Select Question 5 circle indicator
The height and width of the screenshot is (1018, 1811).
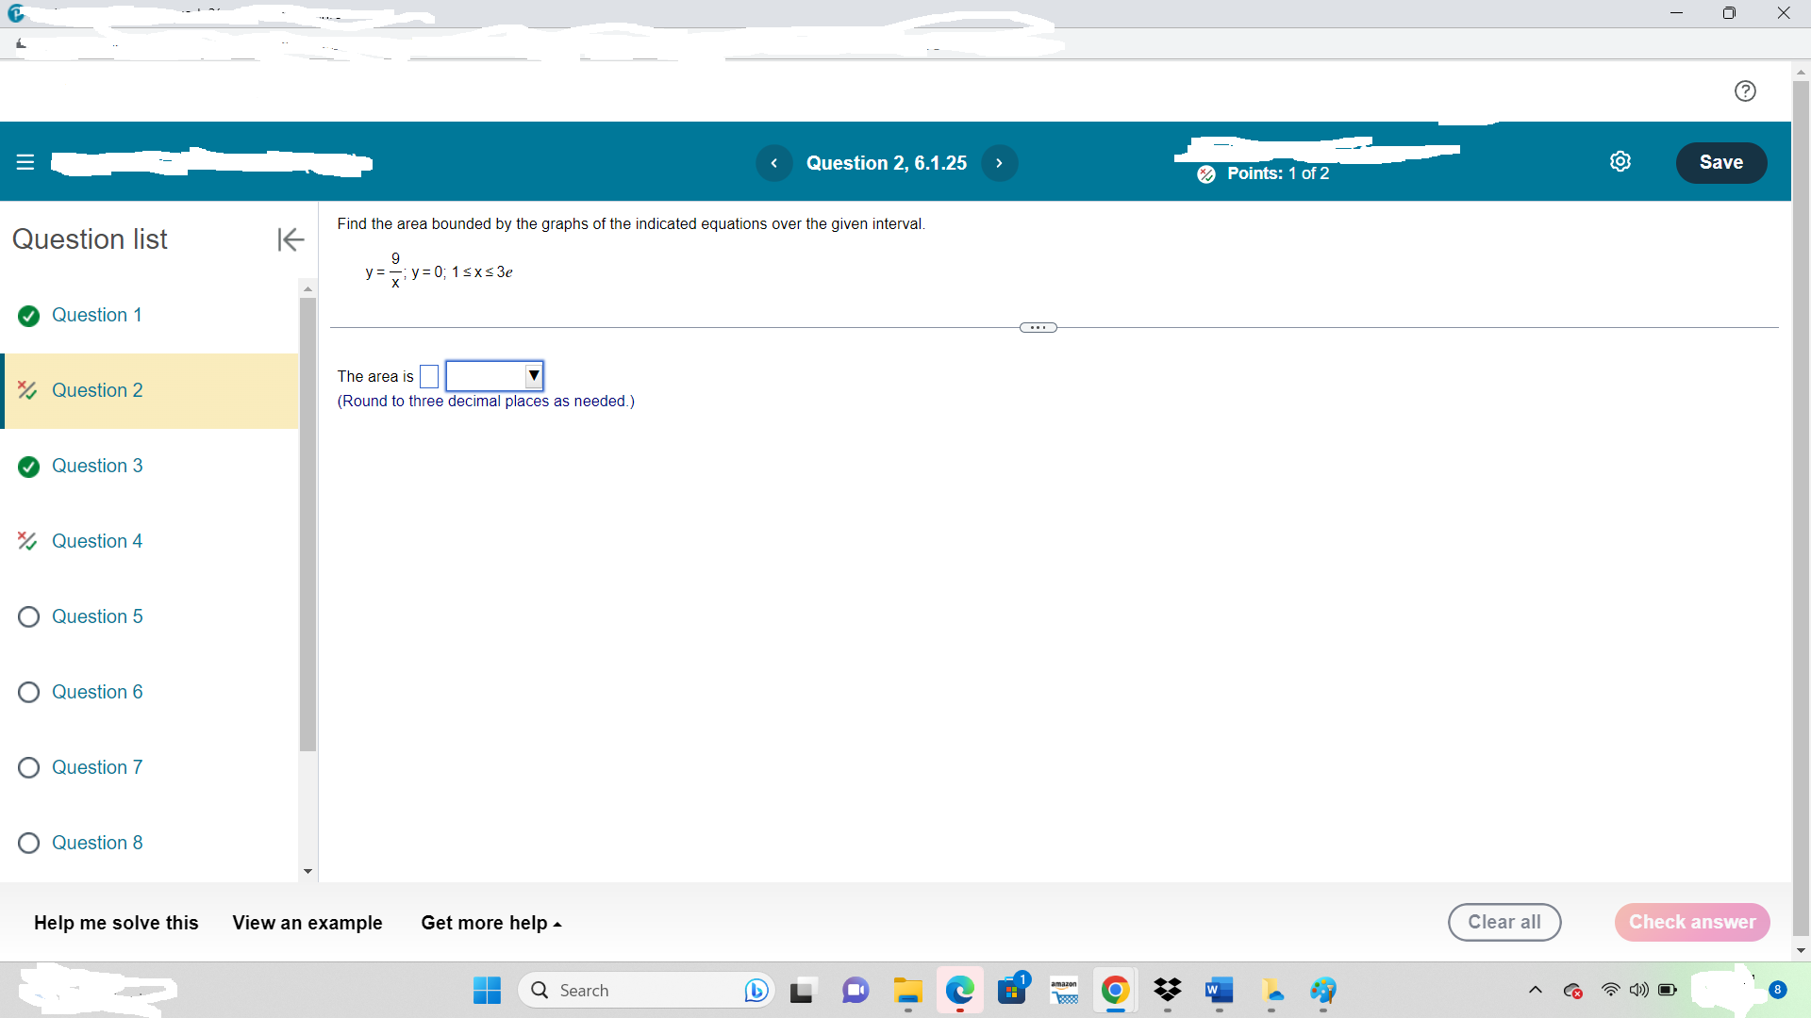28,616
